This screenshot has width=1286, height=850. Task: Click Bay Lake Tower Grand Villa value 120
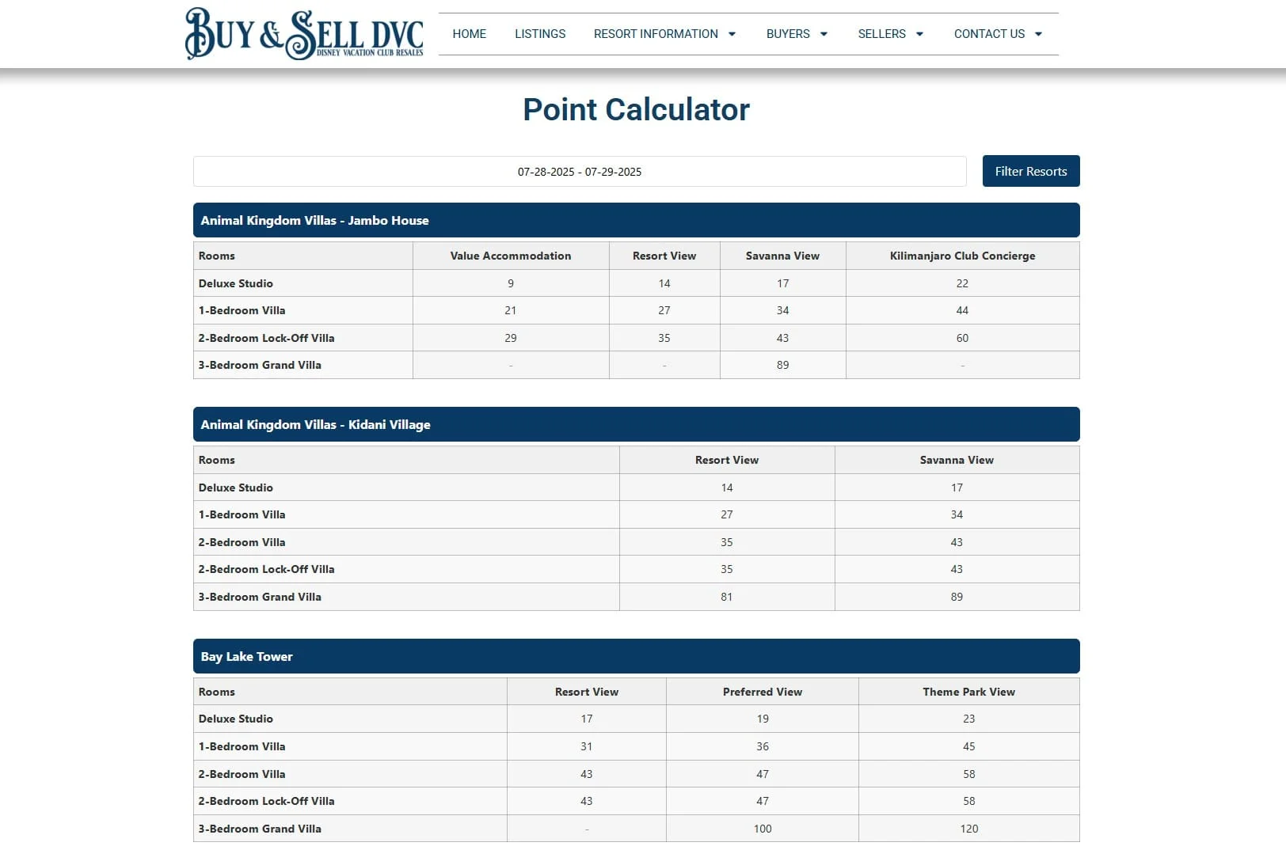point(969,829)
